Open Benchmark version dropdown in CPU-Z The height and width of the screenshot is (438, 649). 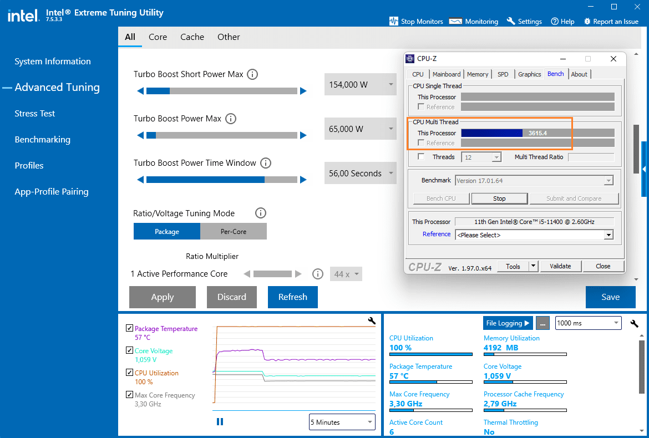(x=534, y=181)
